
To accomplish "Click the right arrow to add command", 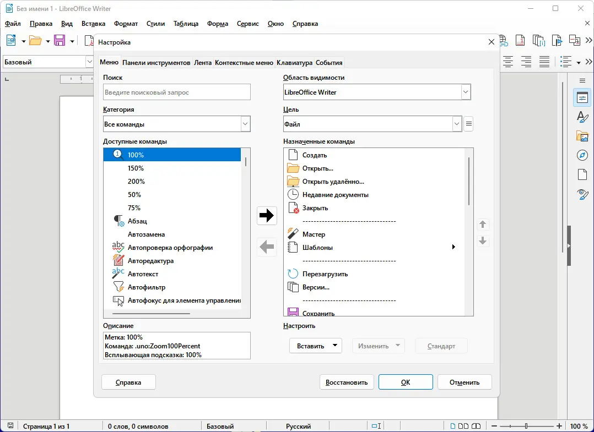I will click(267, 216).
